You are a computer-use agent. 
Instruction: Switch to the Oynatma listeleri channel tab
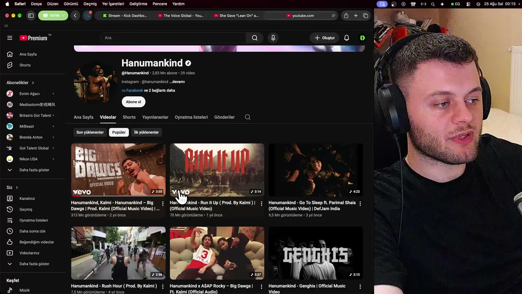click(191, 117)
